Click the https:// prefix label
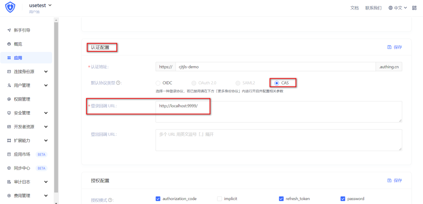Image resolution: width=423 pixels, height=204 pixels. (x=166, y=67)
